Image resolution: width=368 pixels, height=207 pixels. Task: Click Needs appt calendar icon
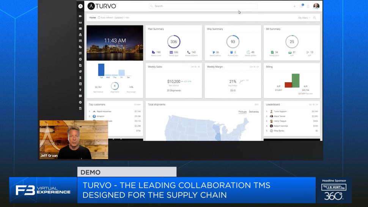tap(171, 52)
